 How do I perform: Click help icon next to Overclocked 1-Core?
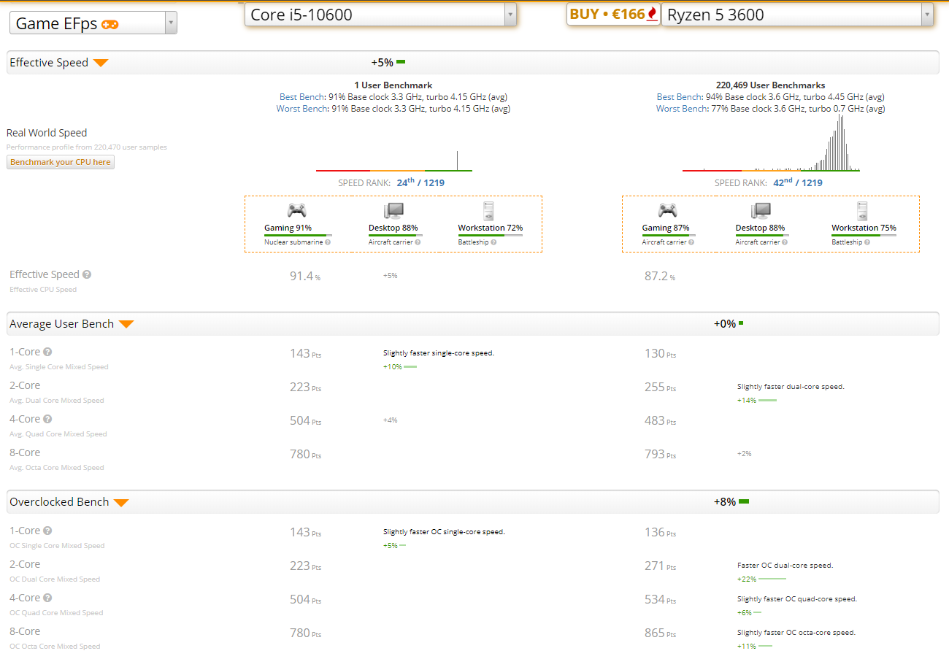tap(47, 531)
